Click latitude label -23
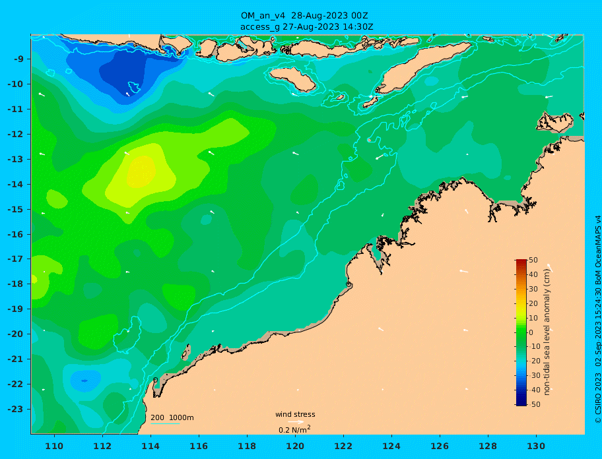 click(16, 409)
